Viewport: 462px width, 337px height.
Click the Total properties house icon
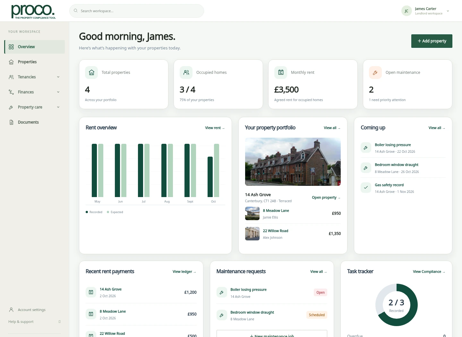[91, 73]
